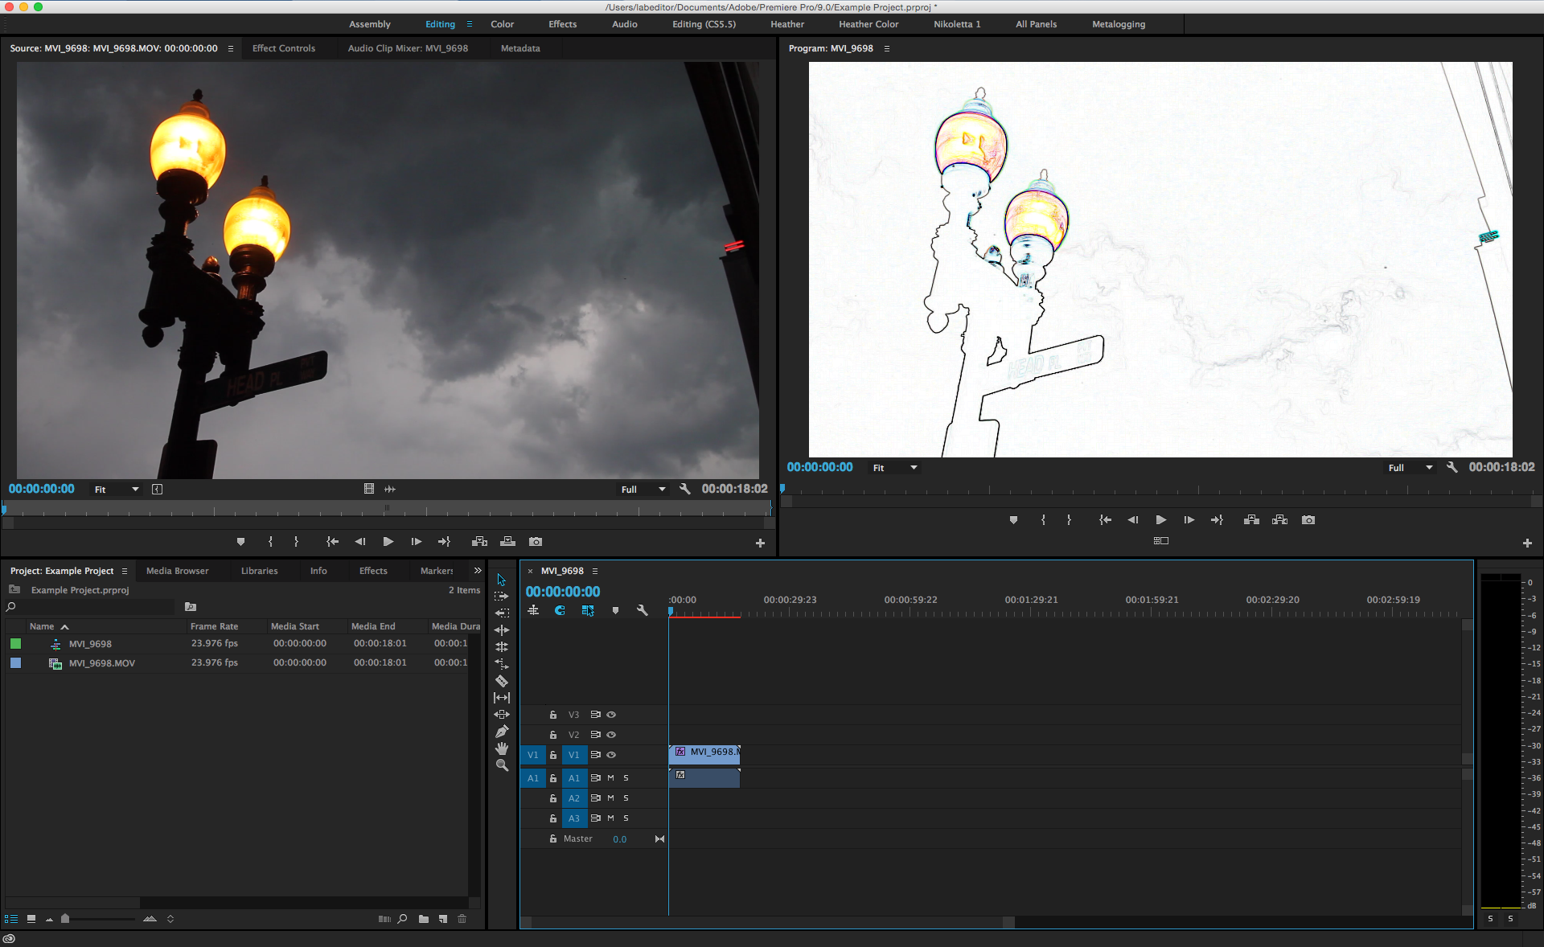Open the Full playback resolution dropdown in Program monitor

pos(1410,467)
